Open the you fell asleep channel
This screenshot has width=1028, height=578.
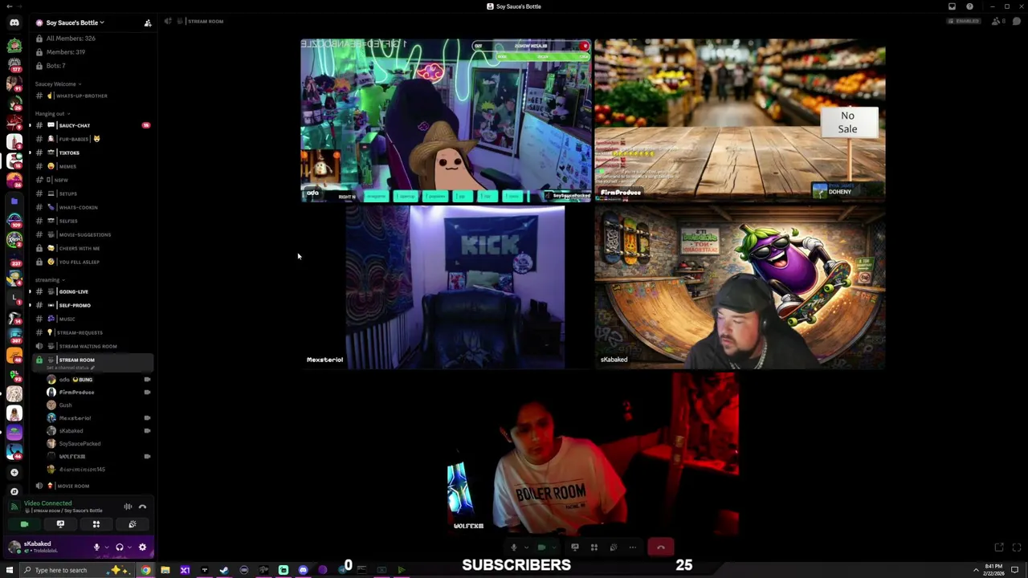pos(92,262)
